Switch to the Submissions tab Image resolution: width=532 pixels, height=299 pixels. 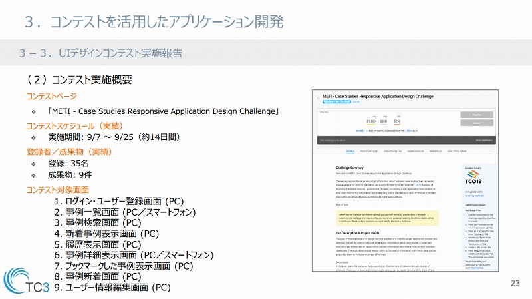(x=414, y=152)
